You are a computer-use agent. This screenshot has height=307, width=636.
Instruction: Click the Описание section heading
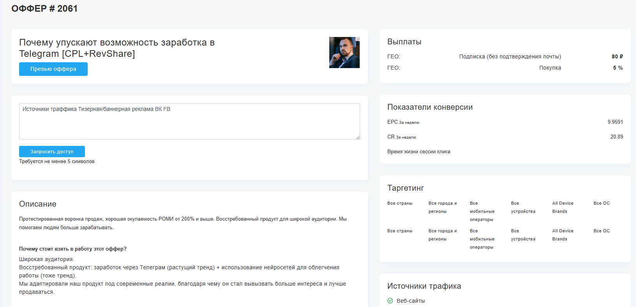[38, 204]
